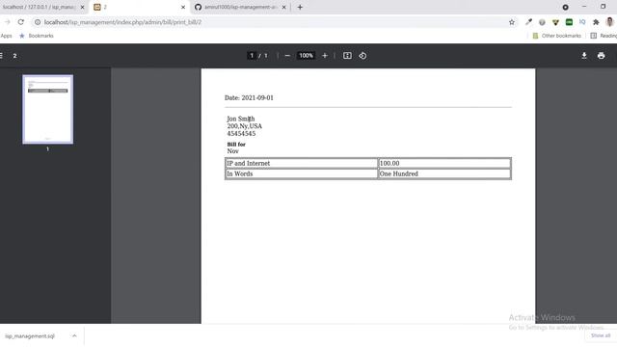Click the zoom in plus button
The height and width of the screenshot is (347, 617).
[325, 56]
